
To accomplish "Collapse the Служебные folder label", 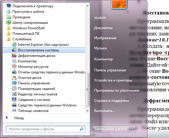I will [x=22, y=39].
